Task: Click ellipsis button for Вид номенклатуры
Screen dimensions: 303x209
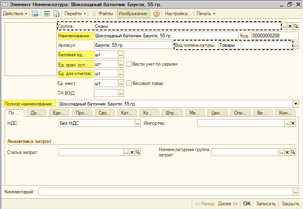Action: click(x=296, y=46)
